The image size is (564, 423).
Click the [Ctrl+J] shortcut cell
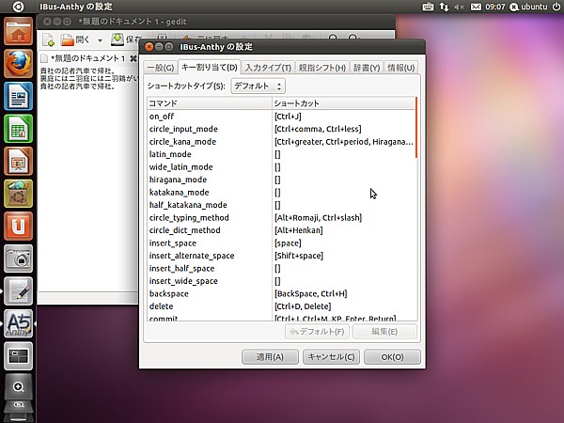288,117
